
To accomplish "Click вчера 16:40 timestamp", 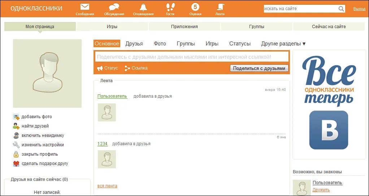I will [275, 90].
